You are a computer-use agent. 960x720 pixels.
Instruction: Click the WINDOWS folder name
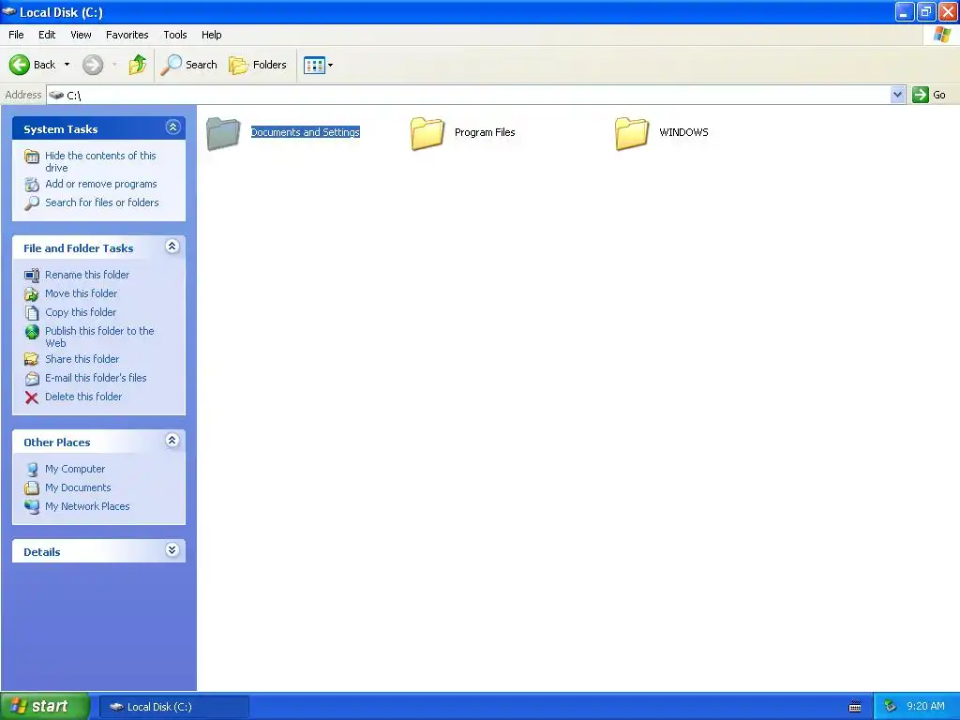(683, 132)
